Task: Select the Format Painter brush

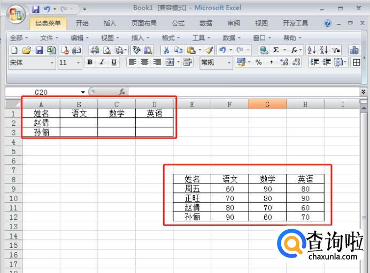Action: click(x=209, y=50)
